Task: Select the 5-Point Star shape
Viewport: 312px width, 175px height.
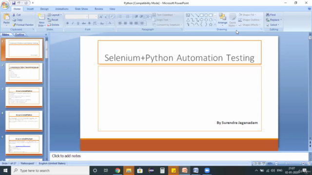Action: [211, 24]
